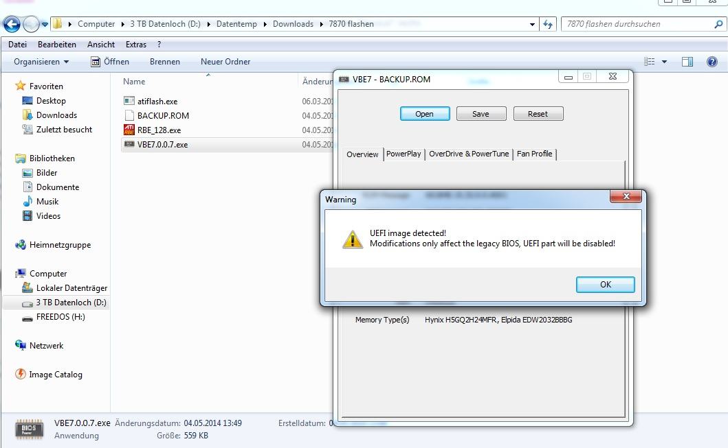Click Computer in the address breadcrumb
Viewport: 728px width, 448px height.
96,24
